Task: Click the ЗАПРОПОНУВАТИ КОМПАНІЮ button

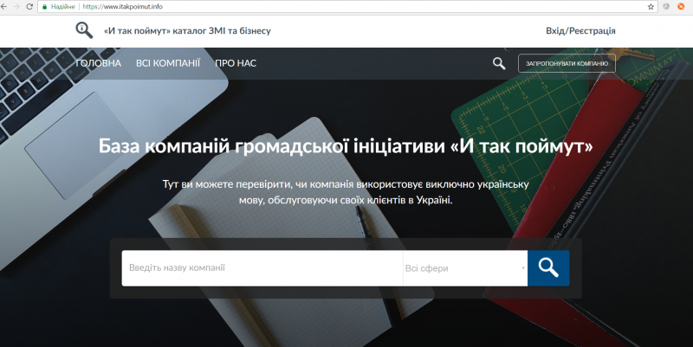Action: pyautogui.click(x=567, y=63)
